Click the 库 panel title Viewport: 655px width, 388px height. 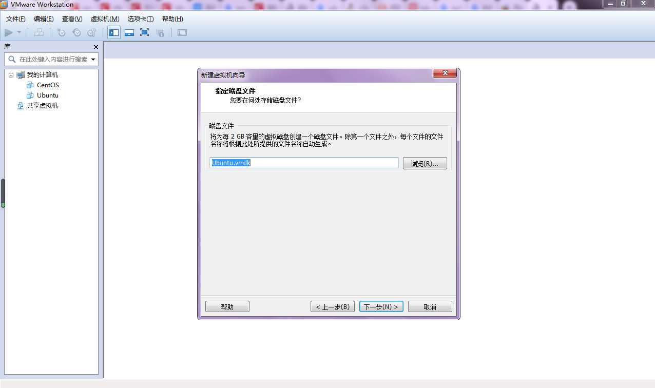pyautogui.click(x=7, y=47)
